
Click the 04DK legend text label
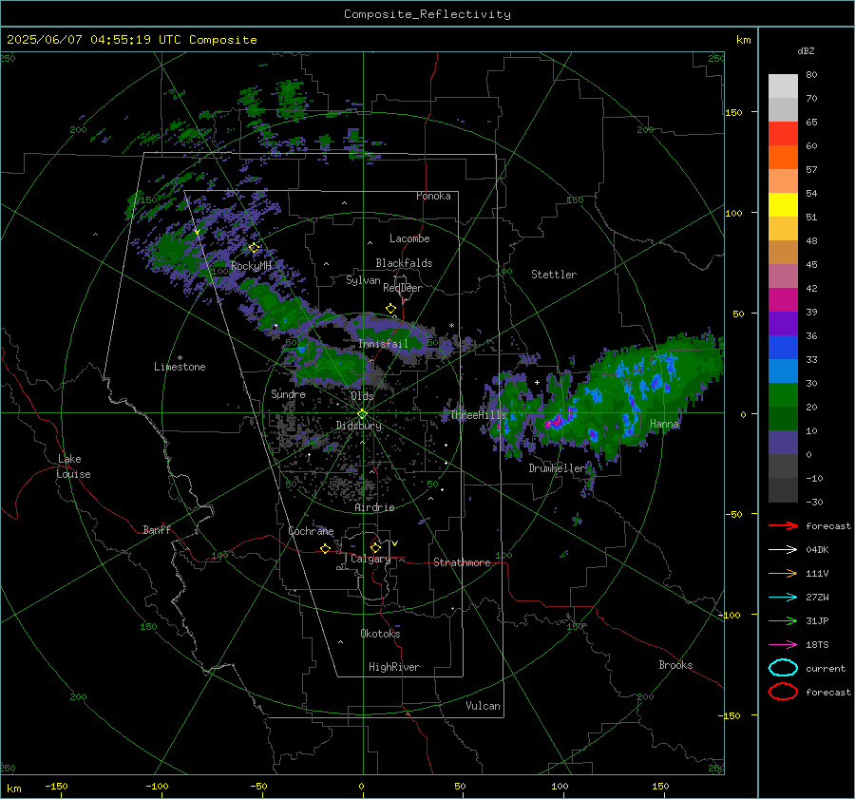[x=817, y=550]
